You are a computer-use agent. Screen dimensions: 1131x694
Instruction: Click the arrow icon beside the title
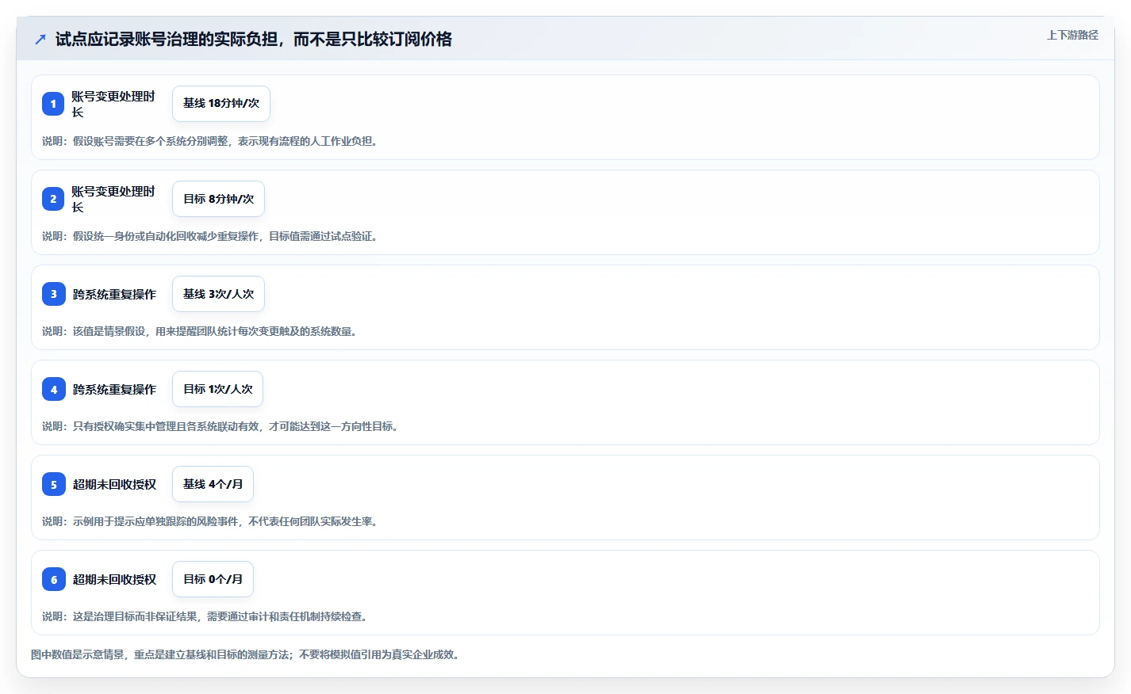40,39
